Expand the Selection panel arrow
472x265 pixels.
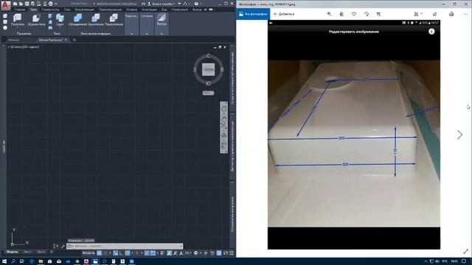162,34
